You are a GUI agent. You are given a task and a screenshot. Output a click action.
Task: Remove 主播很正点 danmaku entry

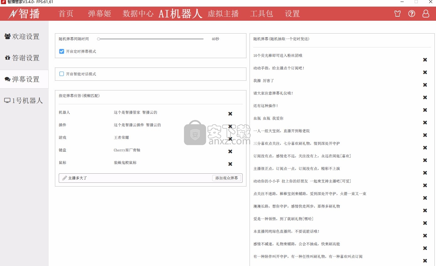(425, 173)
